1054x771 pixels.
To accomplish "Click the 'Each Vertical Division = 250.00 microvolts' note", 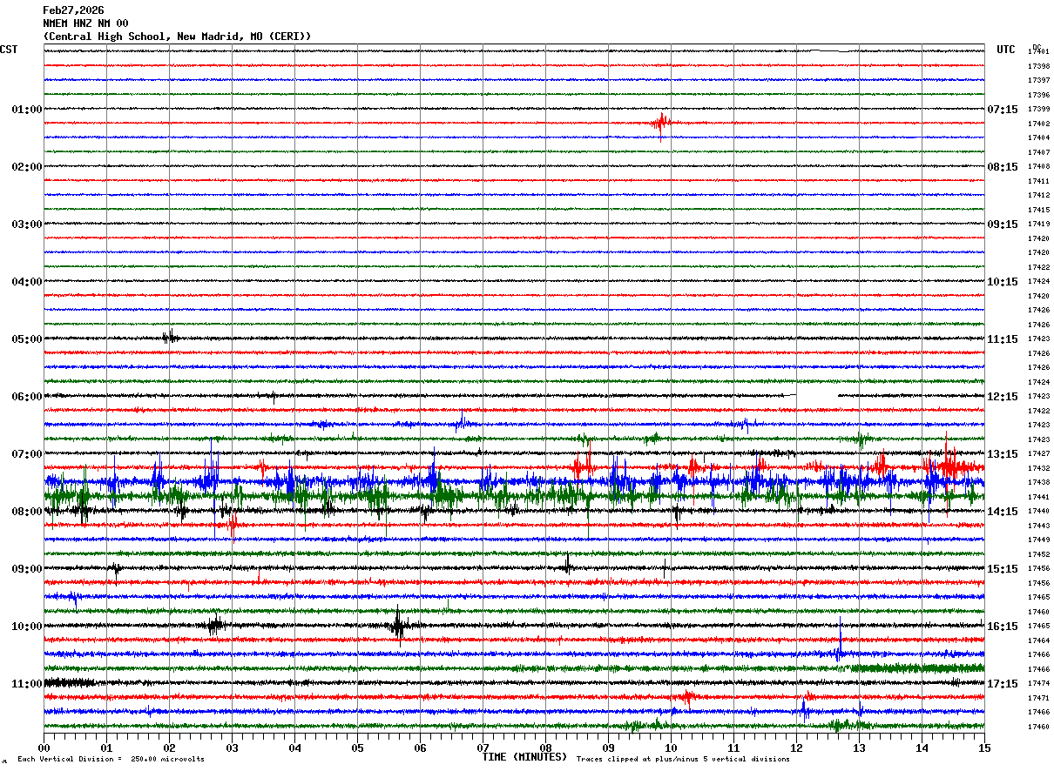I will click(111, 760).
